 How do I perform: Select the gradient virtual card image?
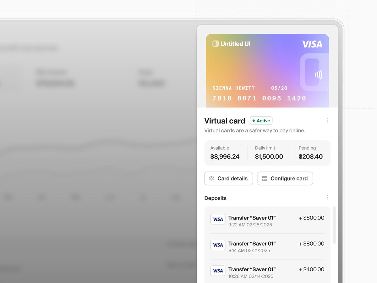[x=267, y=71]
